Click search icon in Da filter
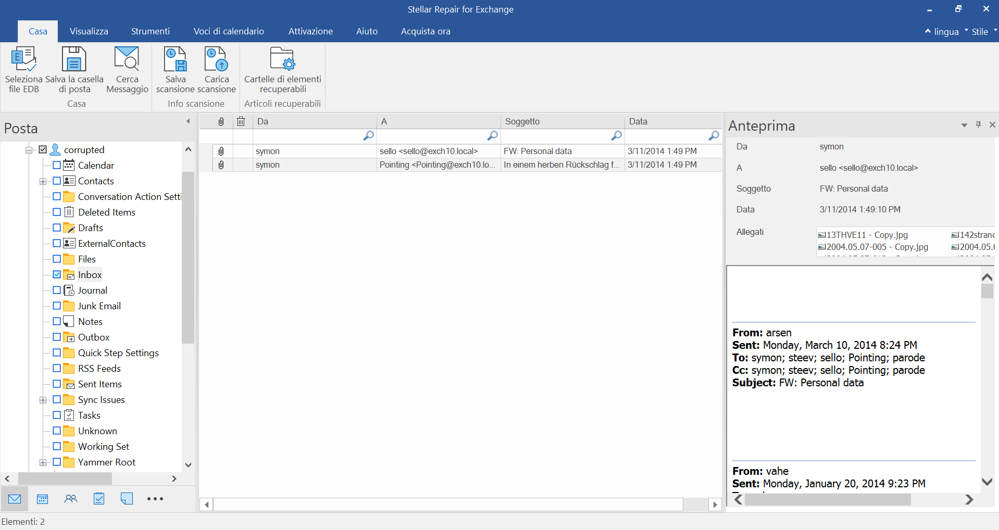999x530 pixels. coord(368,136)
